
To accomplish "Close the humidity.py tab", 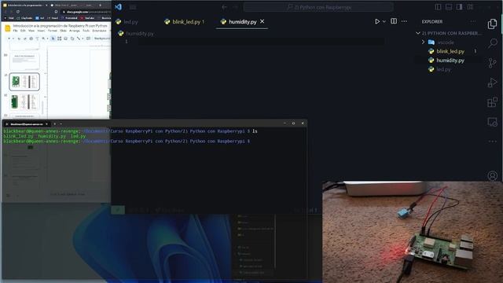I will 262,21.
